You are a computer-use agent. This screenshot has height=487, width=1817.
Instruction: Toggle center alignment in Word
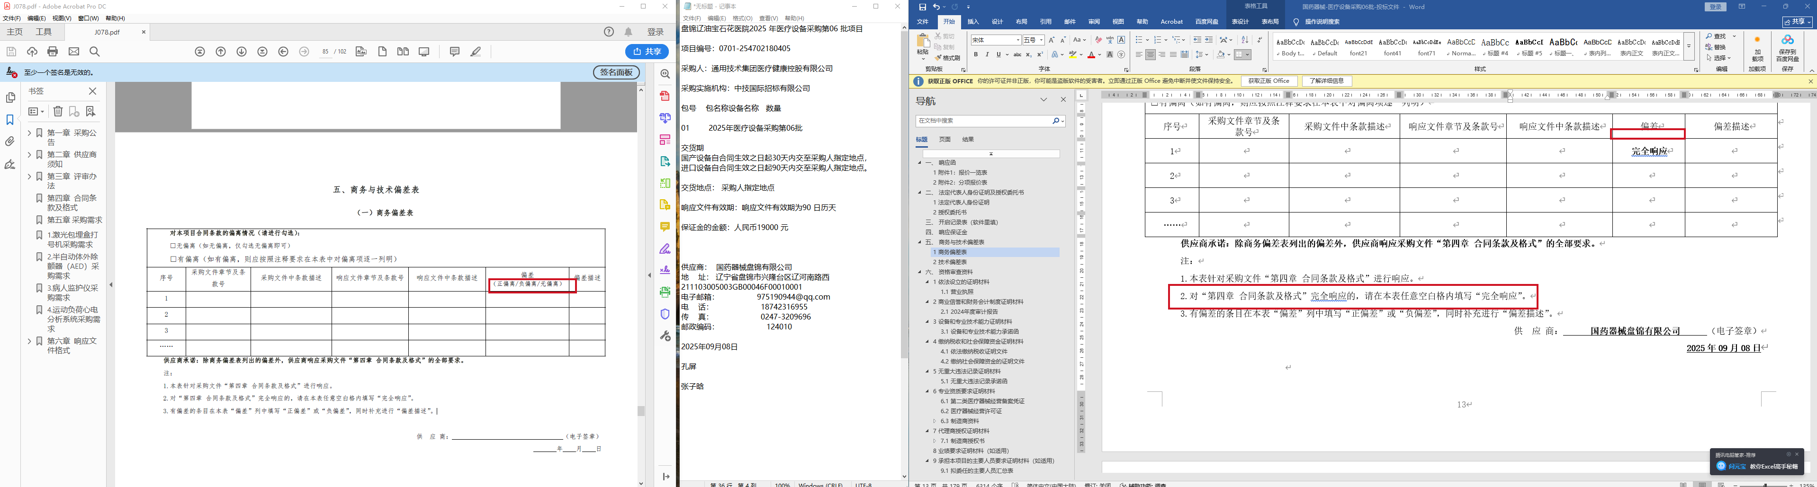pyautogui.click(x=1151, y=54)
